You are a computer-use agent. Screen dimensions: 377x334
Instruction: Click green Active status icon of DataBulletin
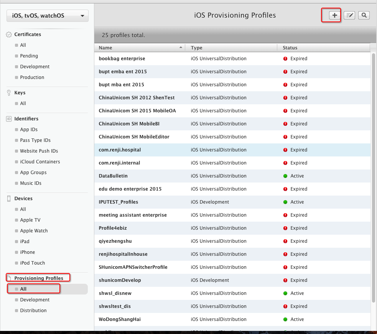285,176
